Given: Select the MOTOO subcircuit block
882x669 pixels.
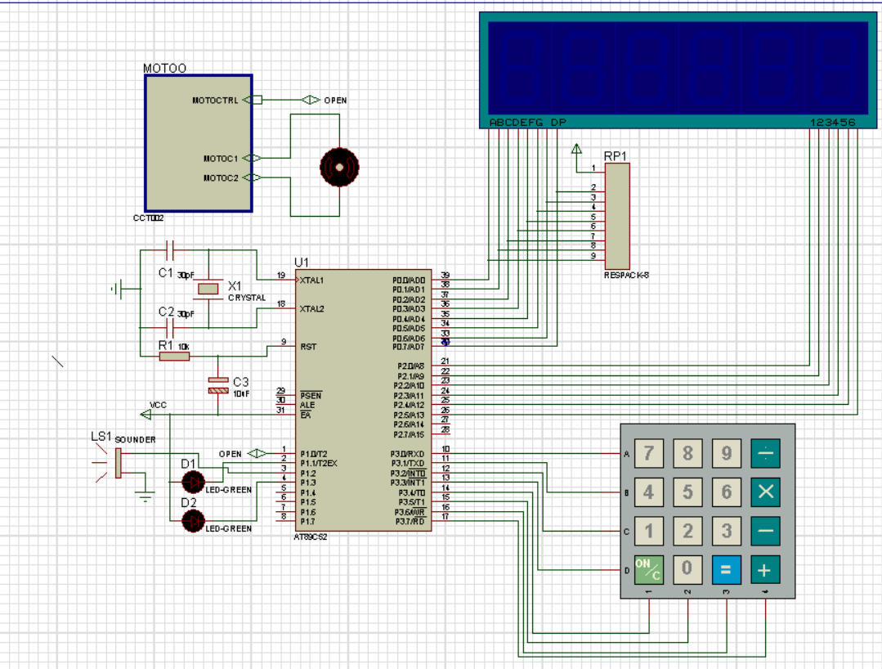Looking at the screenshot, I should [x=199, y=143].
